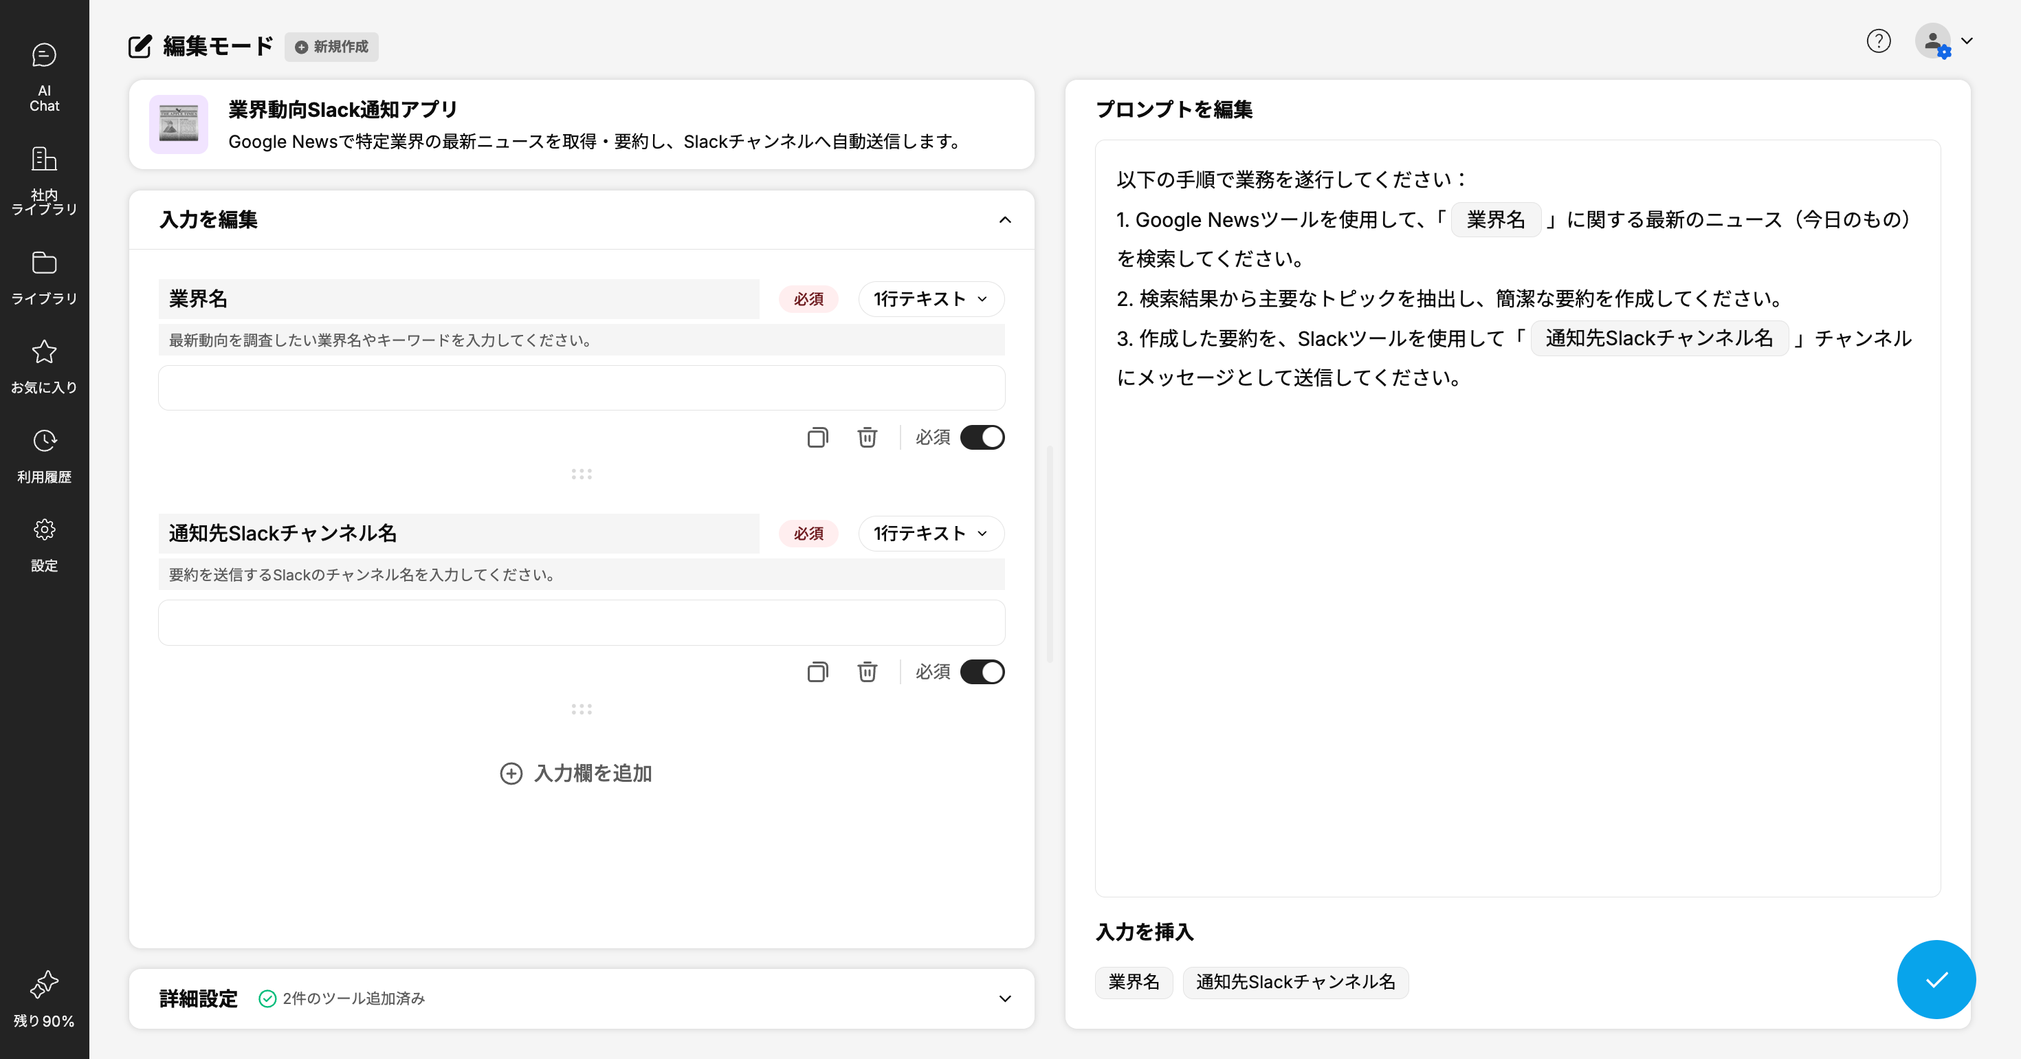Open 1行テキスト dropdown for Slack channel field
Viewport: 2021px width, 1059px height.
(x=931, y=534)
